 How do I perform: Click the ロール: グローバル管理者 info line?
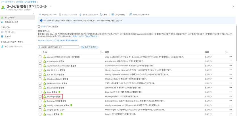pos(48,26)
